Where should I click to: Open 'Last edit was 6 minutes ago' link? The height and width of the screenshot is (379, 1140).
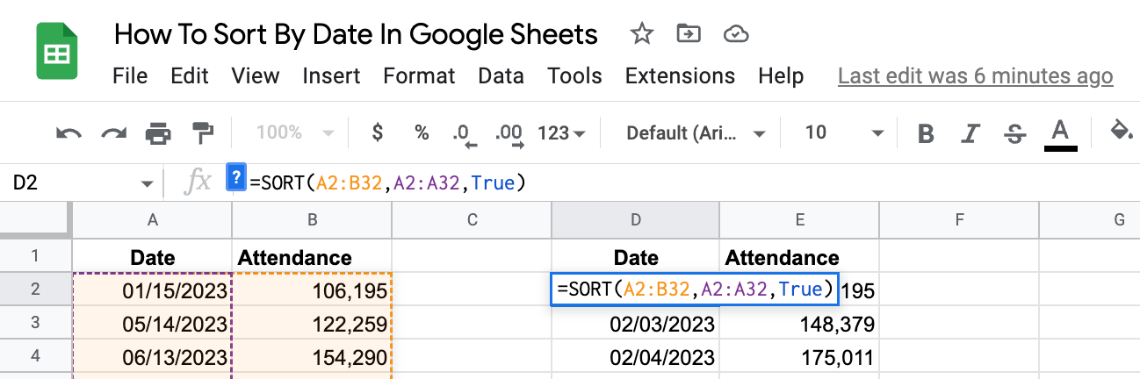(976, 76)
